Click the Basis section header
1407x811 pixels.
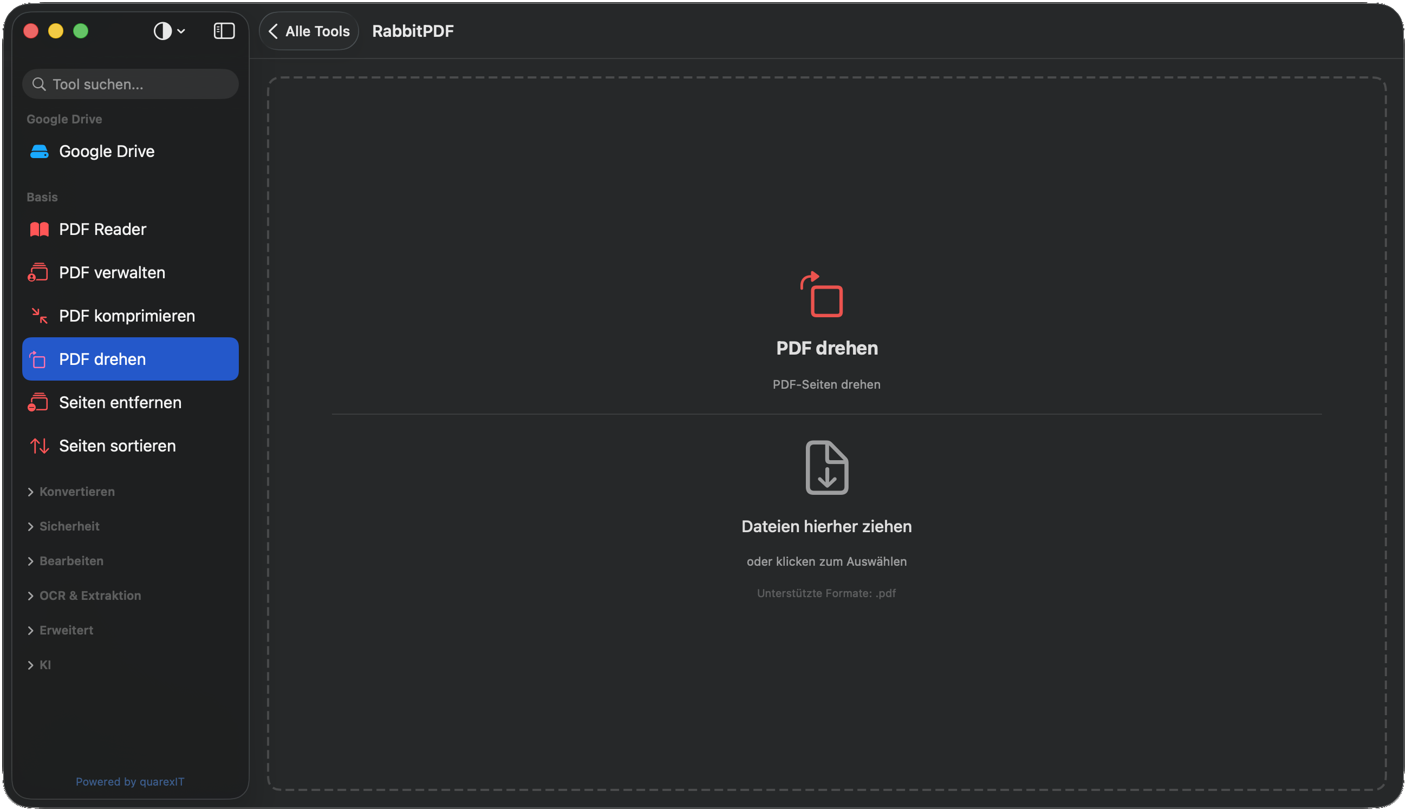click(x=42, y=197)
